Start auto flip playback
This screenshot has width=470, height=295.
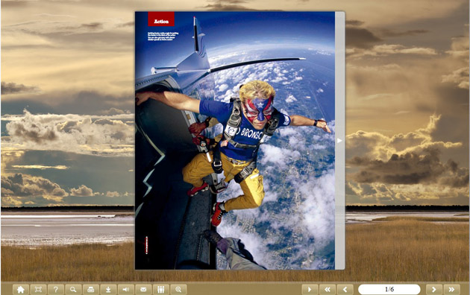click(310, 289)
